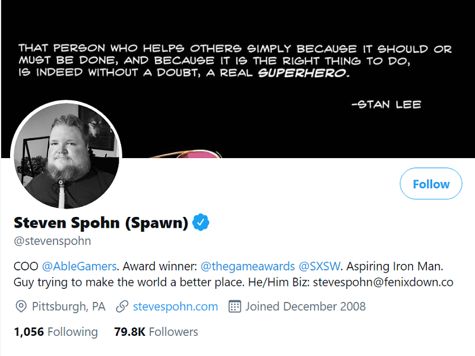The width and height of the screenshot is (475, 356).
Task: Click the Joined December 2008 text
Action: [x=306, y=307]
